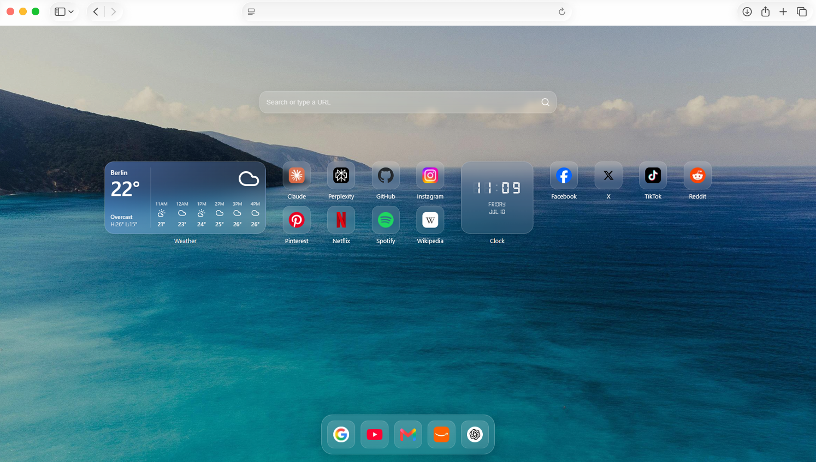Click the browser address bar
Image resolution: width=816 pixels, height=462 pixels.
click(x=407, y=11)
